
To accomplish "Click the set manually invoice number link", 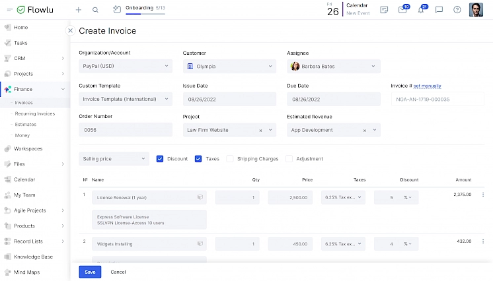I will tap(428, 86).
